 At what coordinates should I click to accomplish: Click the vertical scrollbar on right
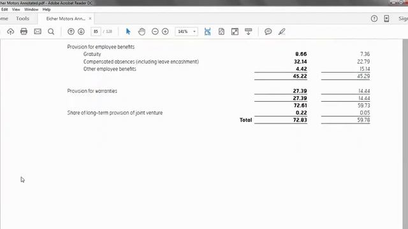point(405,134)
